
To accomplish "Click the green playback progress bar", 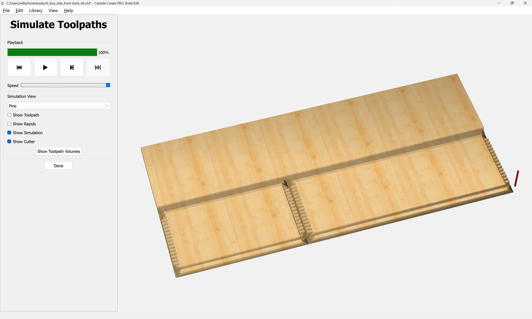I will click(x=52, y=52).
